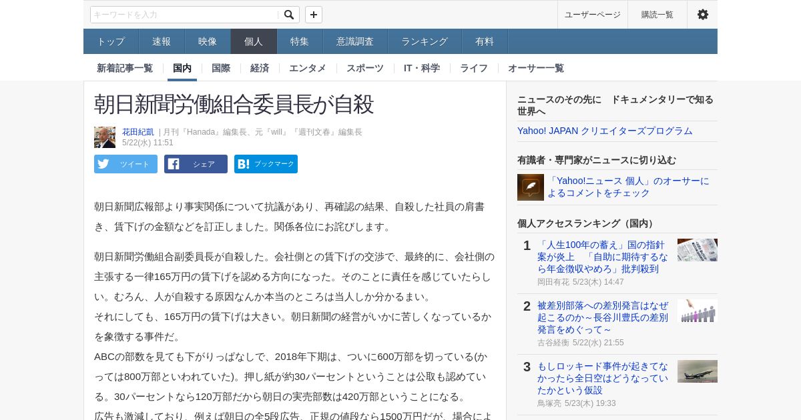Image resolution: width=801 pixels, height=420 pixels.
Task: Click airplane thumbnail of ranking 3
Action: (698, 371)
